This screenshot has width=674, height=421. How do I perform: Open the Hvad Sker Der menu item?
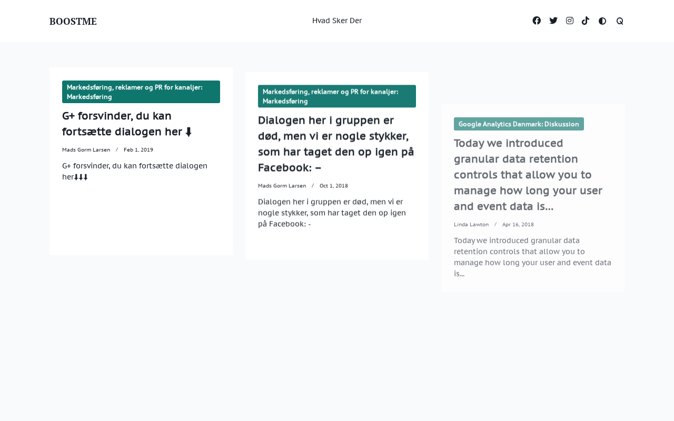[x=337, y=21]
